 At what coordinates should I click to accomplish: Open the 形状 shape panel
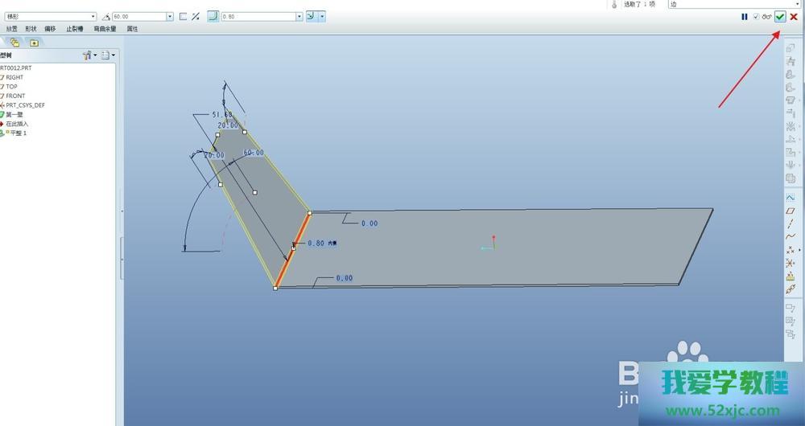(31, 29)
